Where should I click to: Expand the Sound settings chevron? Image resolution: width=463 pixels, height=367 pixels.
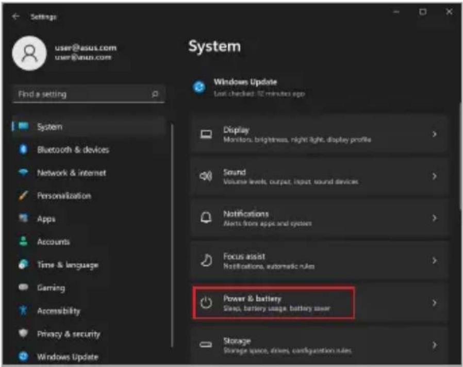pyautogui.click(x=434, y=176)
